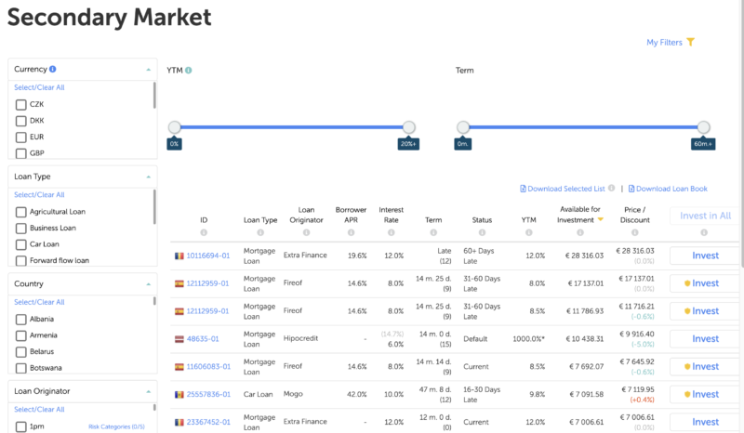Open My Filters funnel icon

point(690,42)
